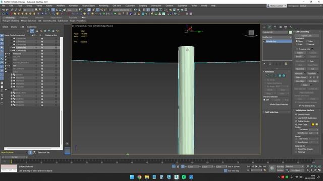Click the Repeat Last button

coord(306,36)
